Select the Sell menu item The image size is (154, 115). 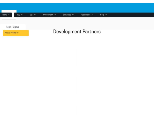[x=31, y=15]
